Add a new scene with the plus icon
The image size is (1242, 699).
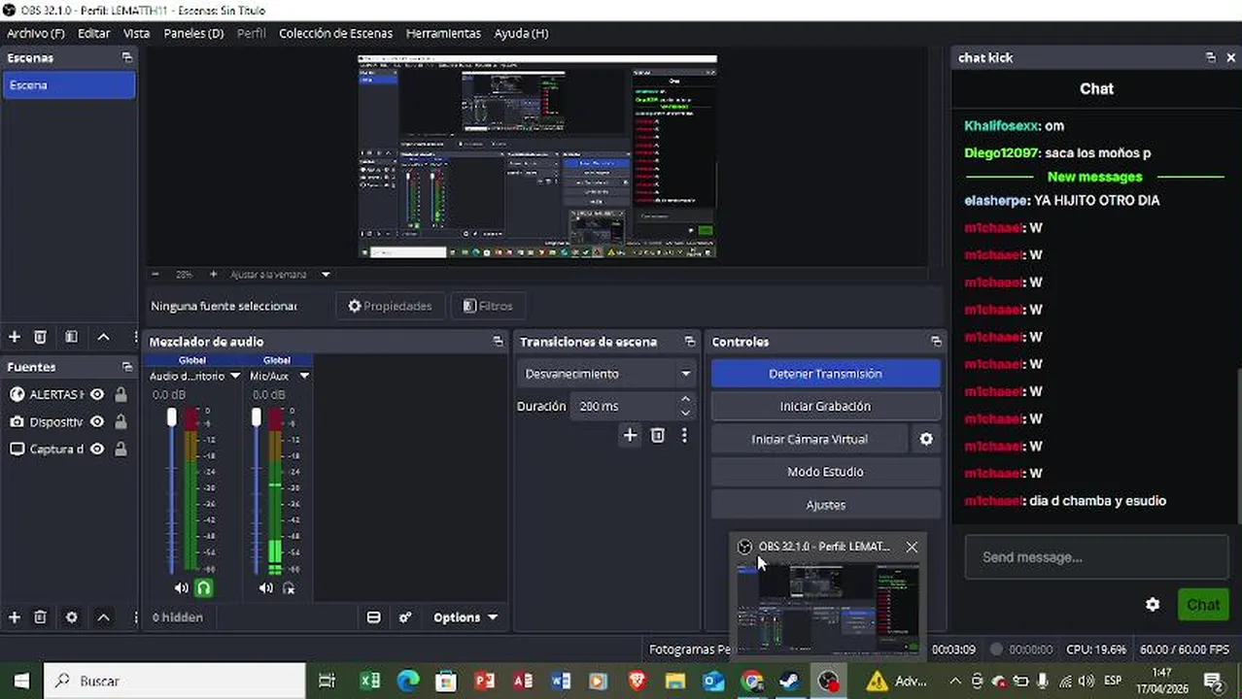point(15,337)
